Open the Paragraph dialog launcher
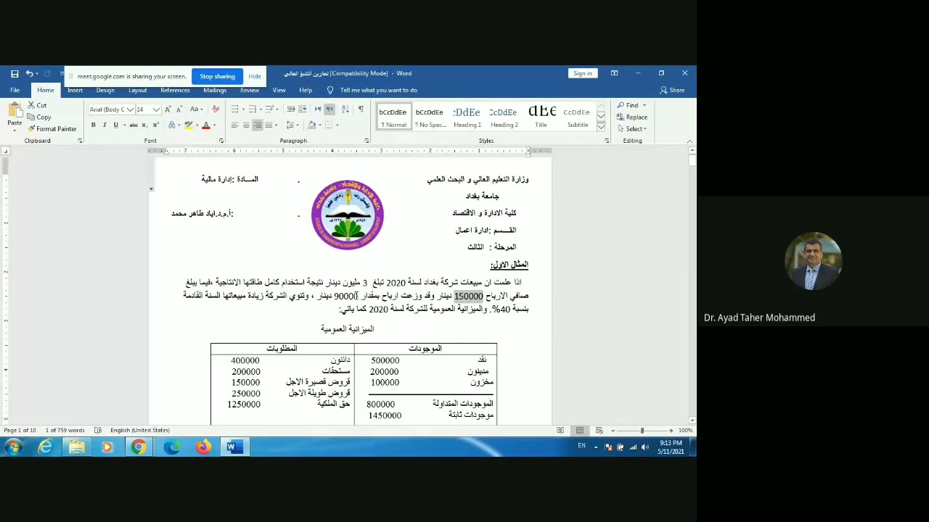The image size is (929, 522). [x=367, y=141]
